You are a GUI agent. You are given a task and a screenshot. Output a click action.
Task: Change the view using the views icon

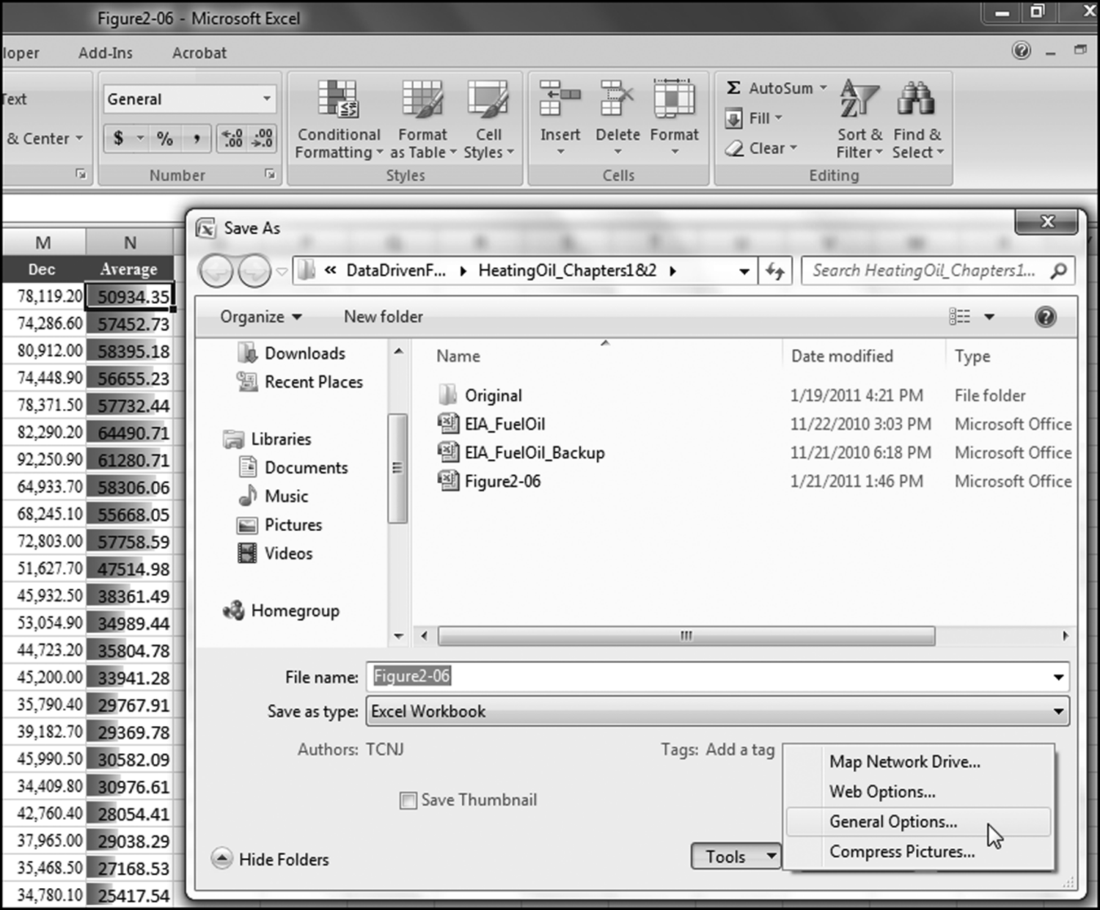click(959, 317)
